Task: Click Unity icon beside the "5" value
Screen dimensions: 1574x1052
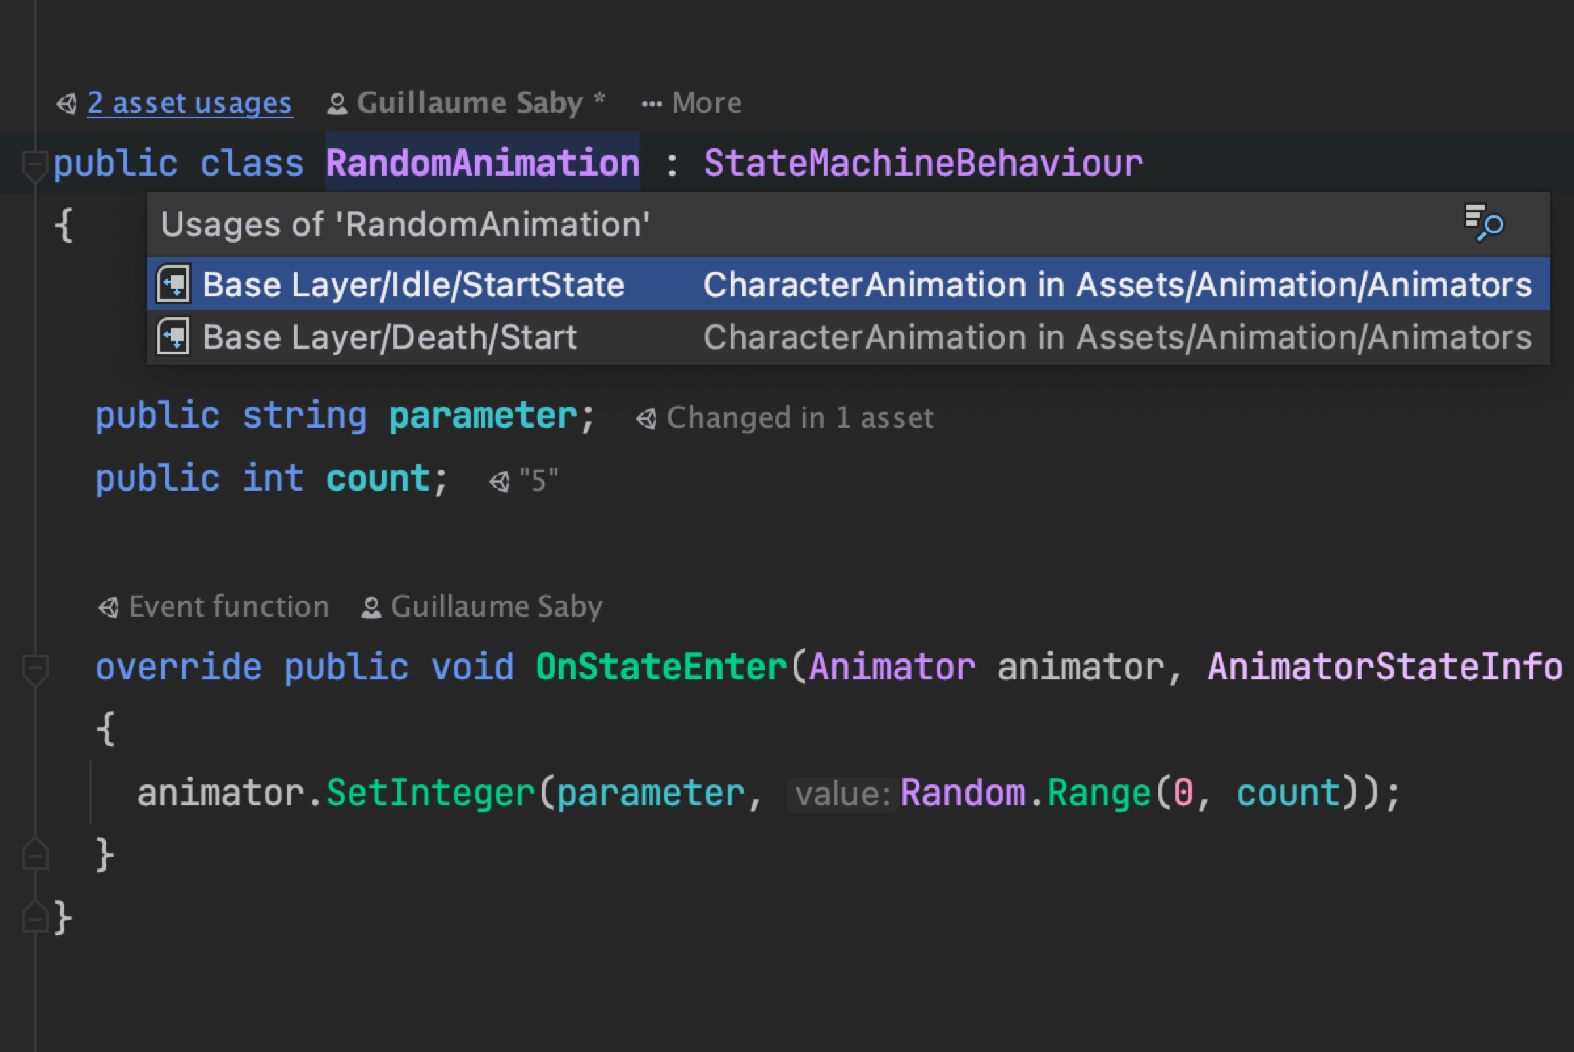Action: pyautogui.click(x=499, y=481)
